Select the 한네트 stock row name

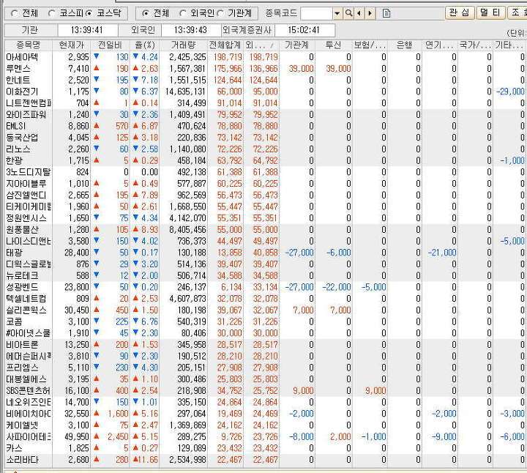pyautogui.click(x=18, y=80)
